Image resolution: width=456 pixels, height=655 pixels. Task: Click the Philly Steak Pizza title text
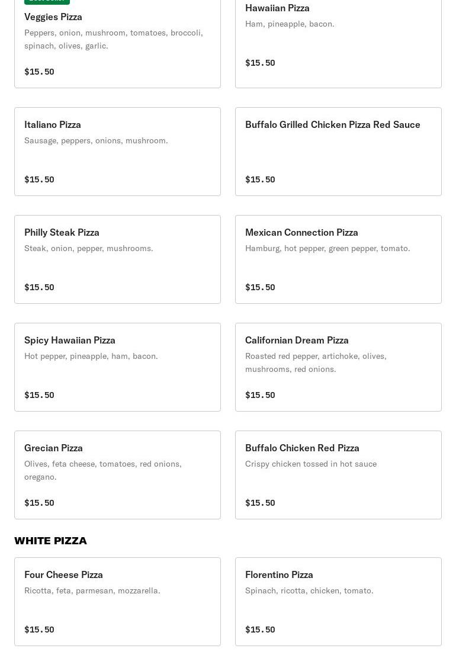pyautogui.click(x=62, y=232)
